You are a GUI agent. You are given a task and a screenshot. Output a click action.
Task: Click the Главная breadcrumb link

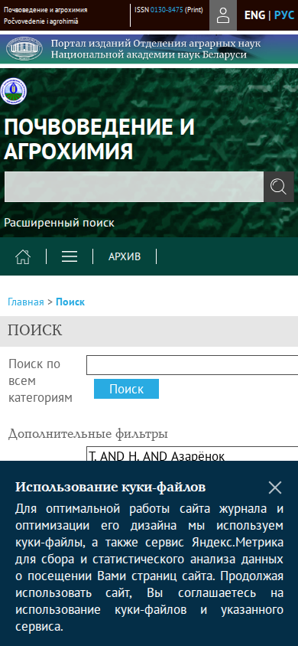tap(25, 302)
